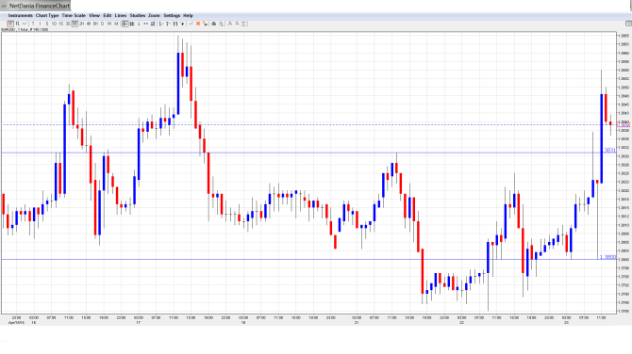The height and width of the screenshot is (354, 632).
Task: Select the 15 minute timeframe button
Action: tap(61, 24)
